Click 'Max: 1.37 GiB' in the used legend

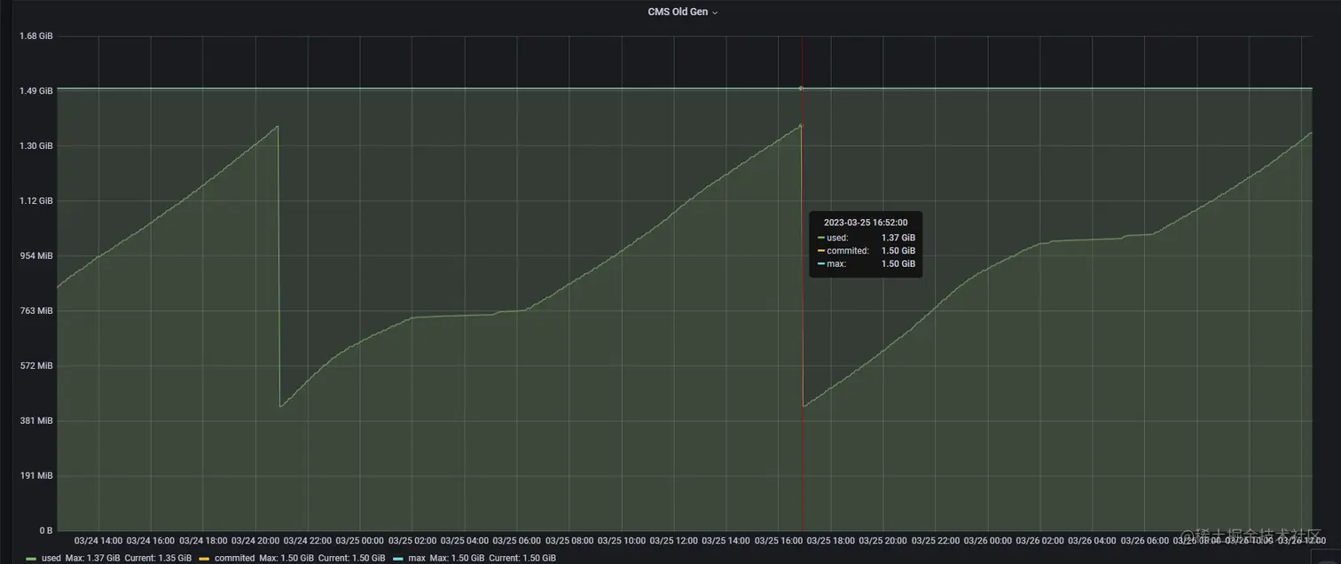pos(92,558)
